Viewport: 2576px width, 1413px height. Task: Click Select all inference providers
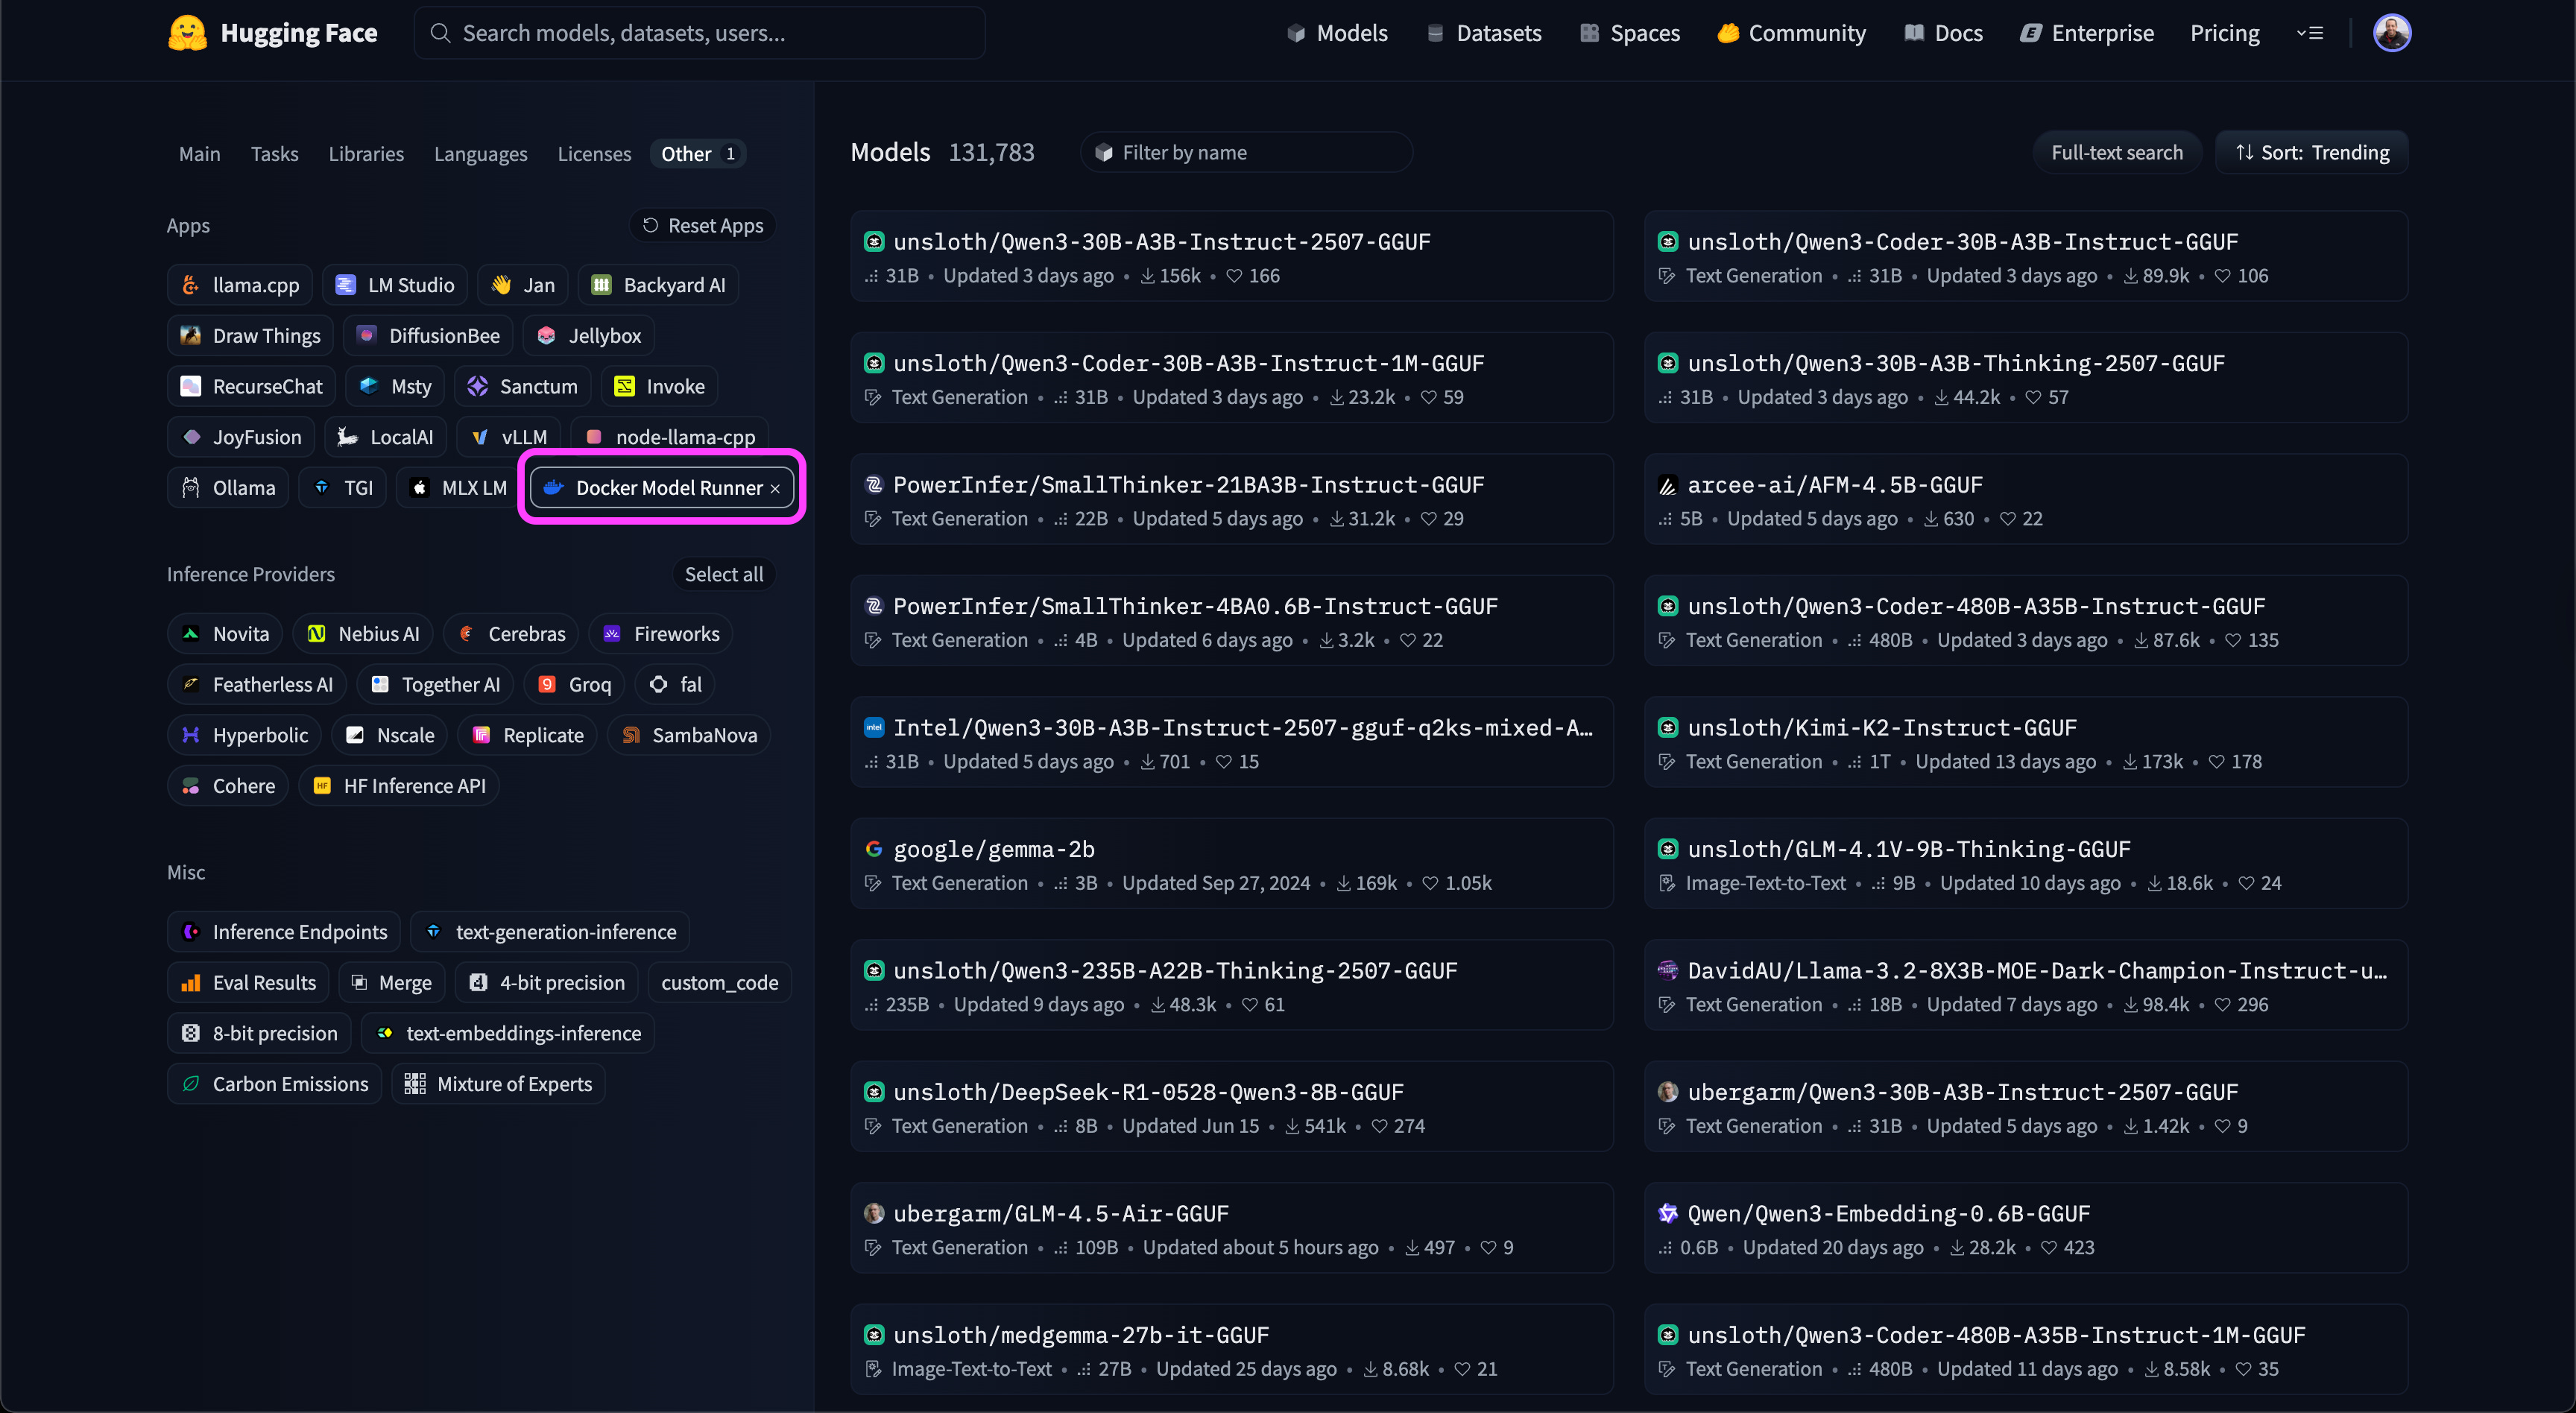[x=723, y=574]
